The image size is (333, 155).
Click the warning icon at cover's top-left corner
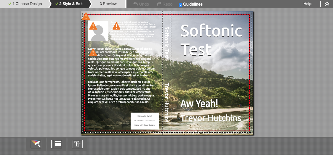[86, 17]
